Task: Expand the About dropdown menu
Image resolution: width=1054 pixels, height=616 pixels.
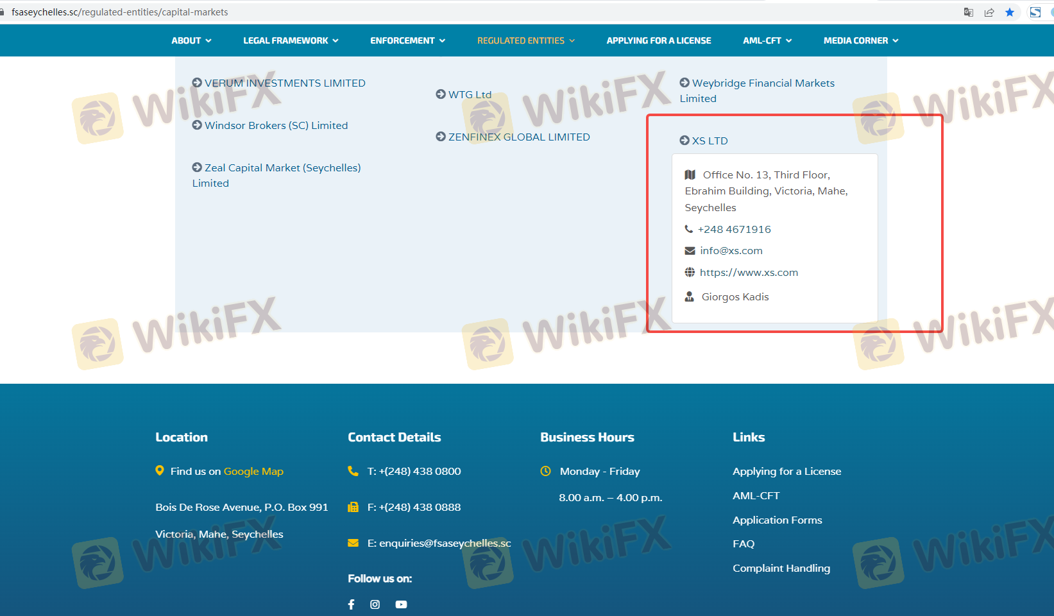Action: click(x=191, y=40)
